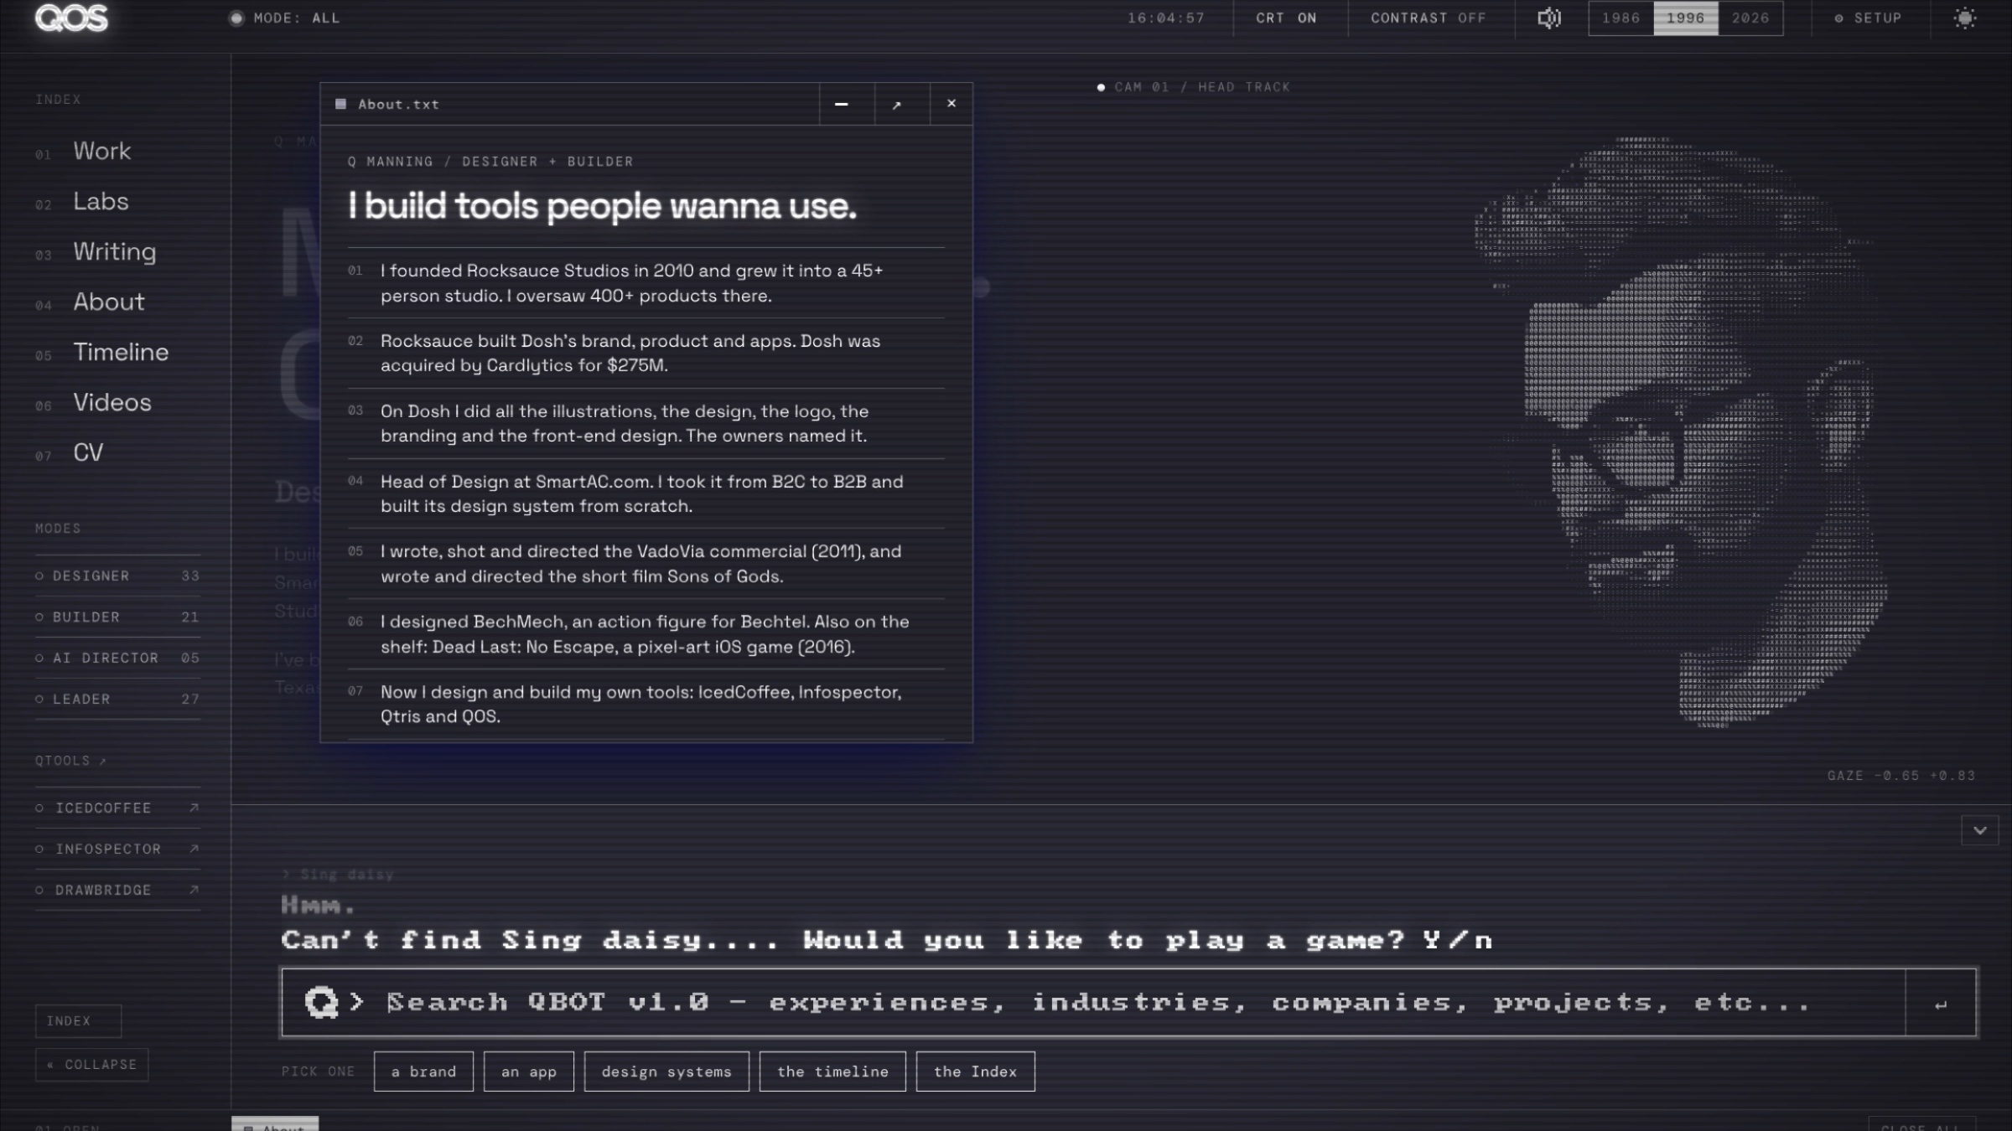Open the Videos section
2012x1131 pixels.
pos(111,402)
